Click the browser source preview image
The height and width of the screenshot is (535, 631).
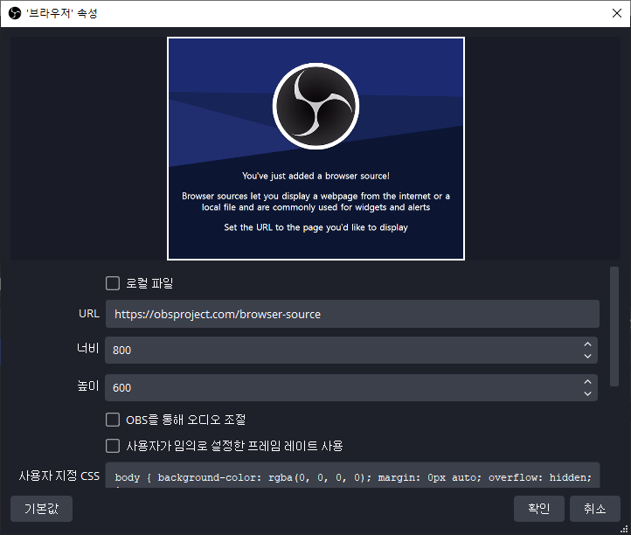[315, 149]
